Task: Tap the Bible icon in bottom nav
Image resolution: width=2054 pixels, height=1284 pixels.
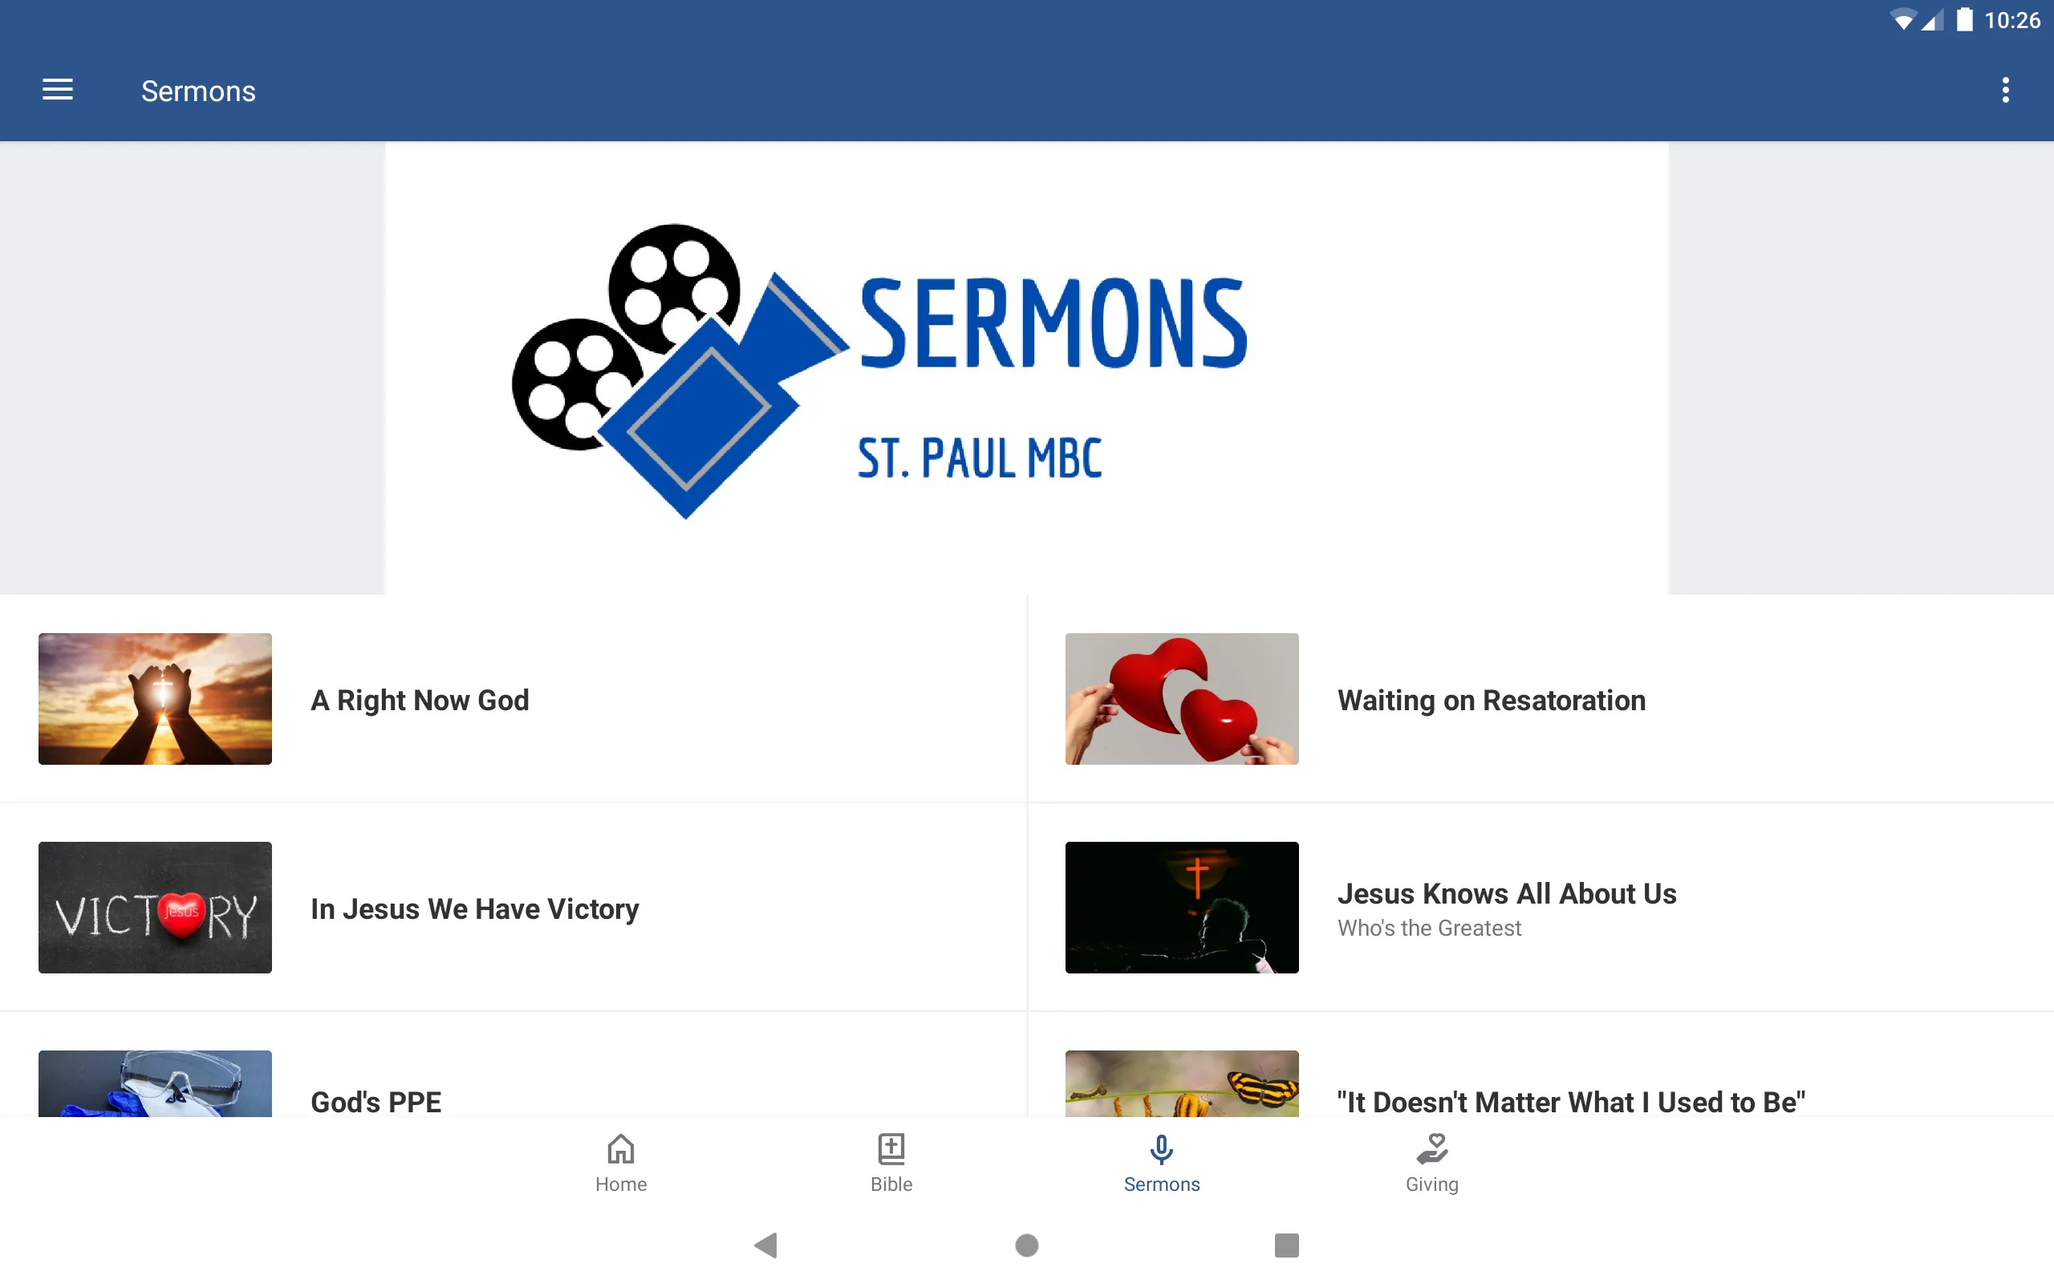Action: click(x=891, y=1161)
